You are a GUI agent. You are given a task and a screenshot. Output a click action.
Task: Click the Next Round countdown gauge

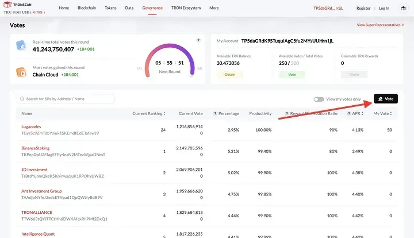(170, 61)
